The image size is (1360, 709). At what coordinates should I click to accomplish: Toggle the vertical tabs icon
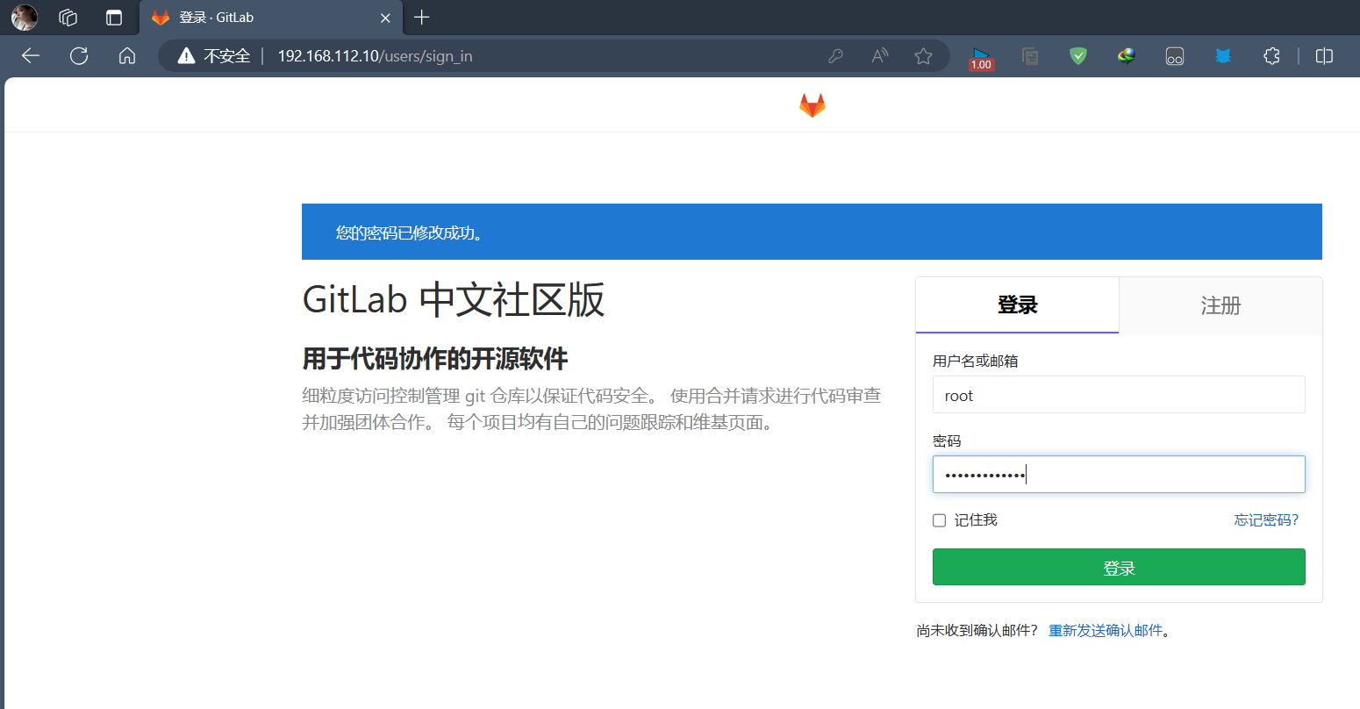114,18
